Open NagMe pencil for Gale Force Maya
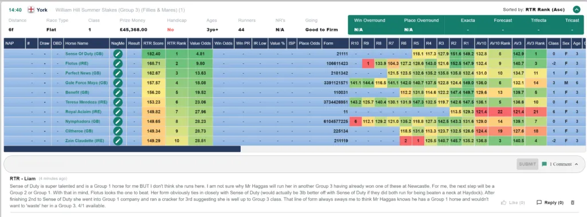The image size is (587, 217). click(x=118, y=83)
